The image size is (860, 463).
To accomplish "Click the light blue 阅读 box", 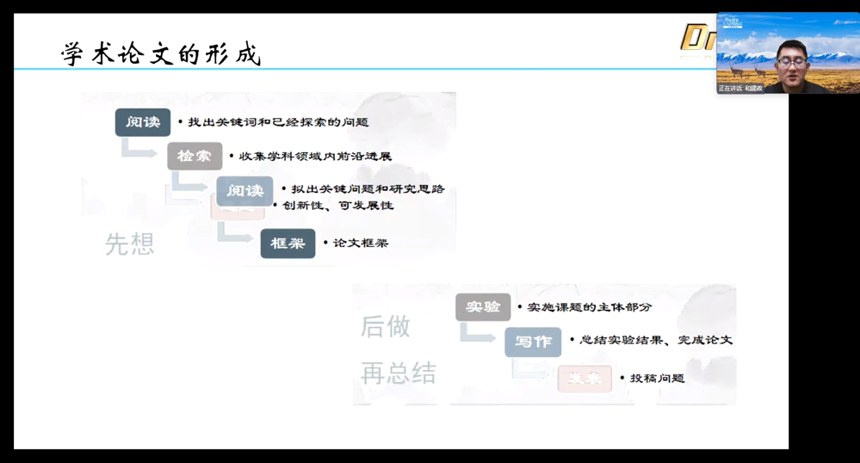I will click(x=244, y=190).
